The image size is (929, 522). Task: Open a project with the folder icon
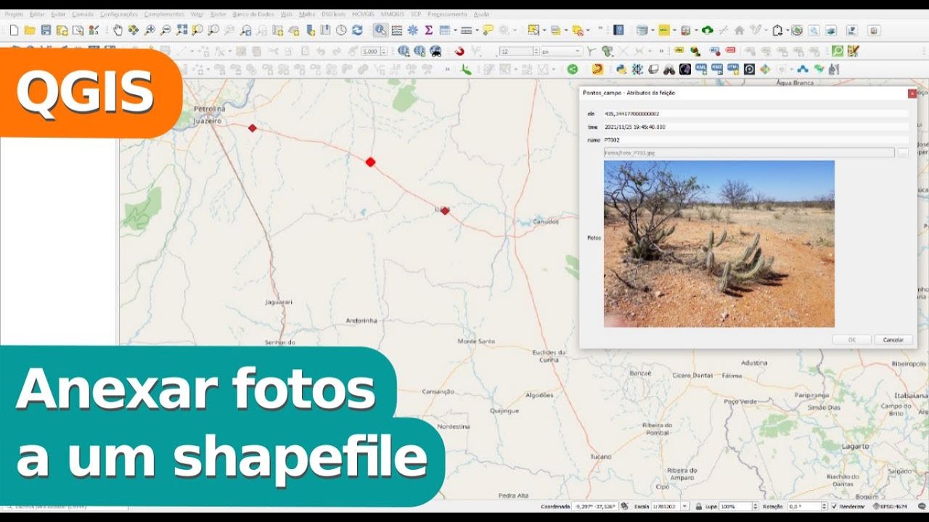pos(30,30)
